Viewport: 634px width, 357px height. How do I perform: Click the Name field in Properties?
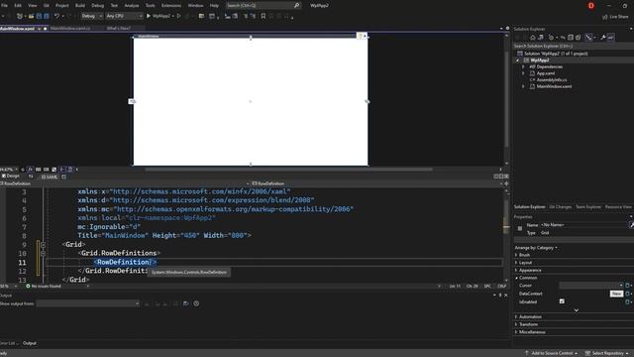(x=583, y=225)
